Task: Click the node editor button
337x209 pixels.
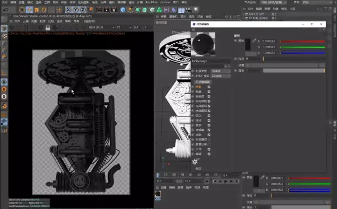Action: tap(203, 82)
